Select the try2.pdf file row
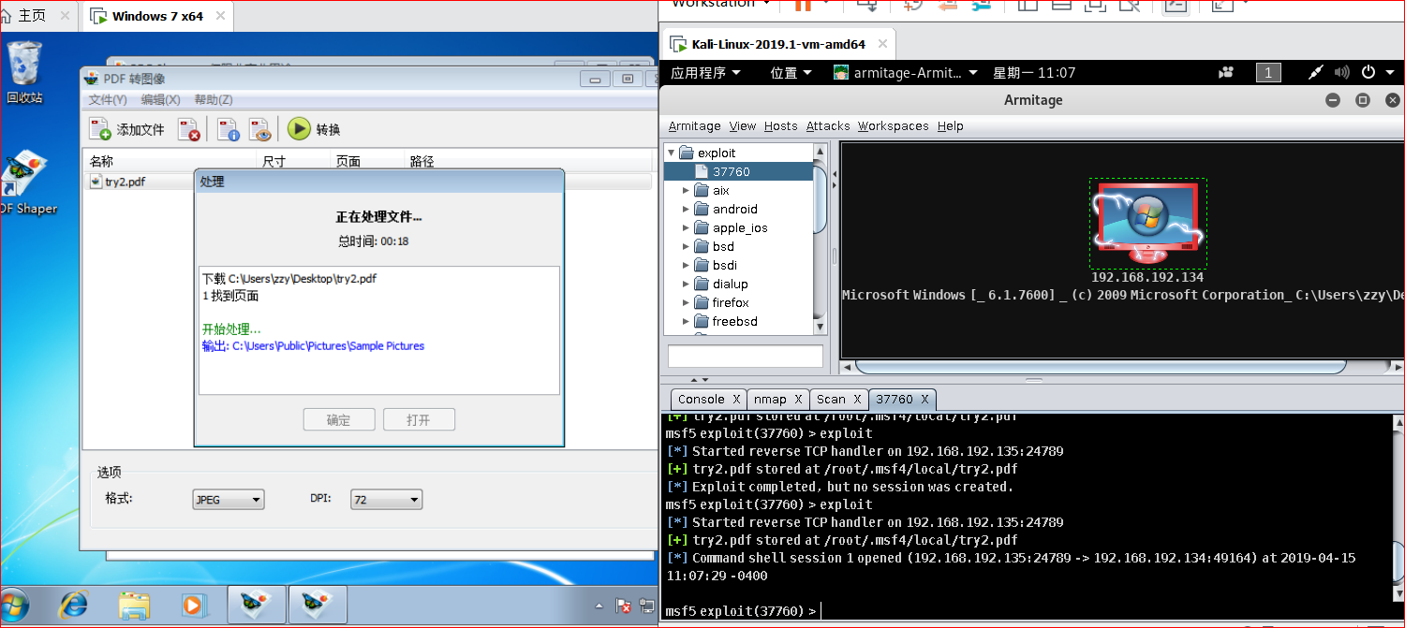Screen dimensions: 1405x628 370,182
